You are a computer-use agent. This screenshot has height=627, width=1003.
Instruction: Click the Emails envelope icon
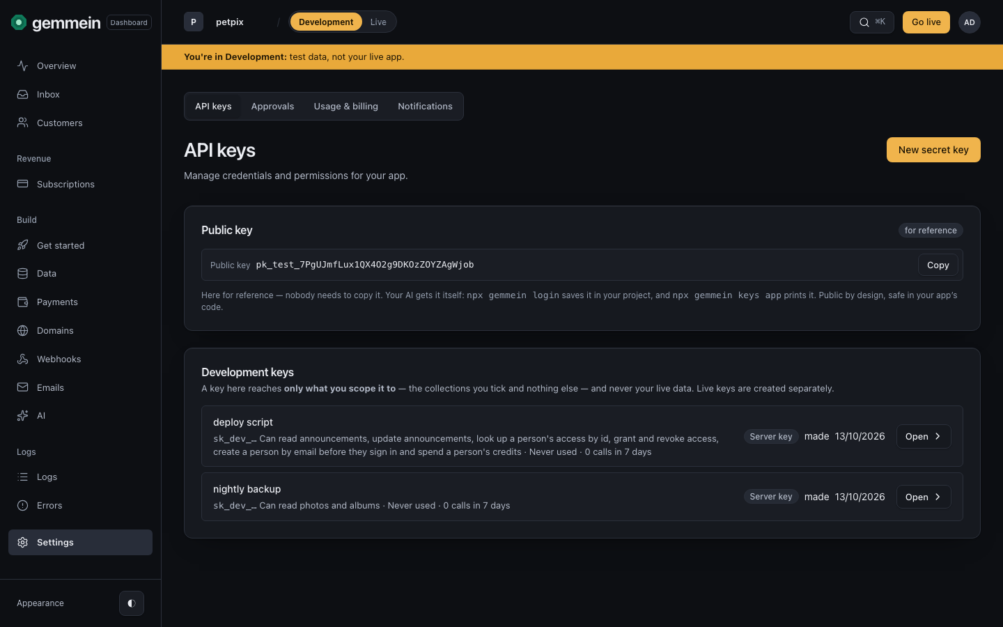pyautogui.click(x=23, y=387)
